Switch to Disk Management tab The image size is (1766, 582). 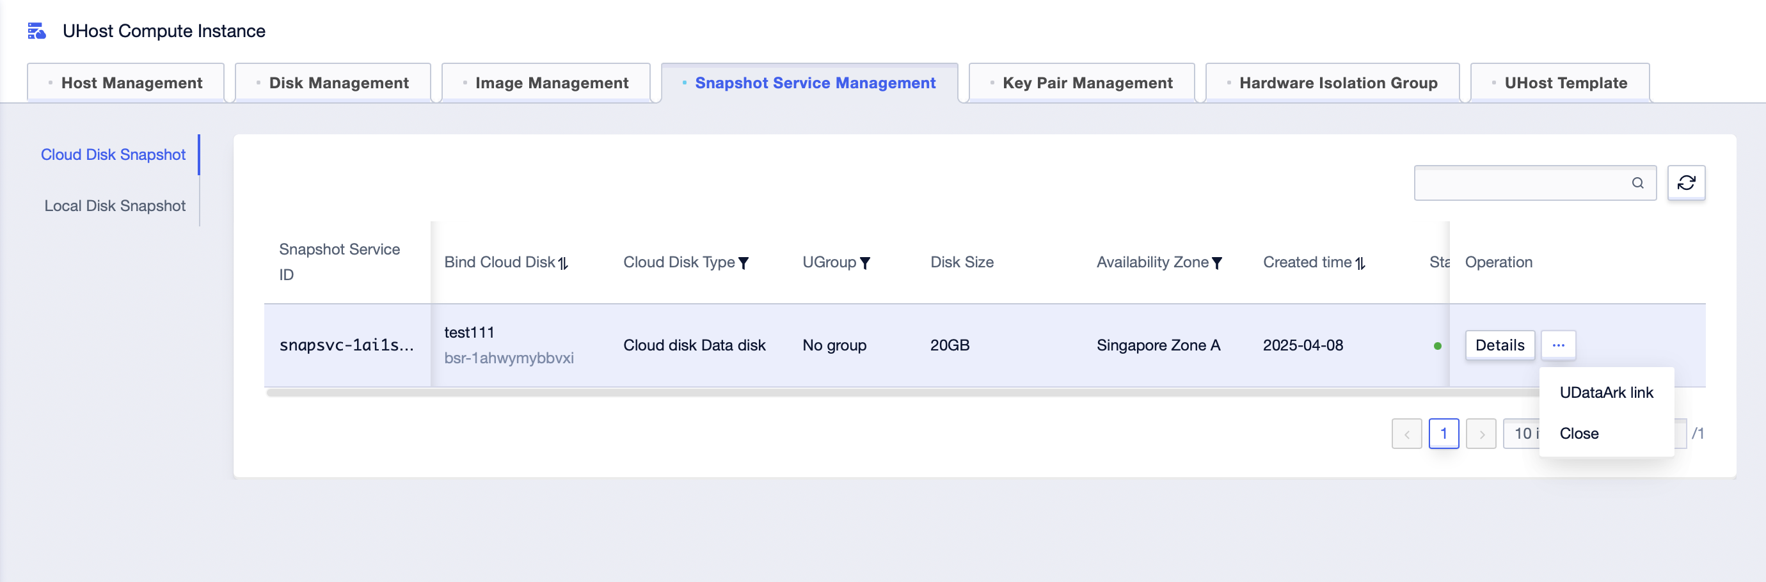tap(333, 83)
